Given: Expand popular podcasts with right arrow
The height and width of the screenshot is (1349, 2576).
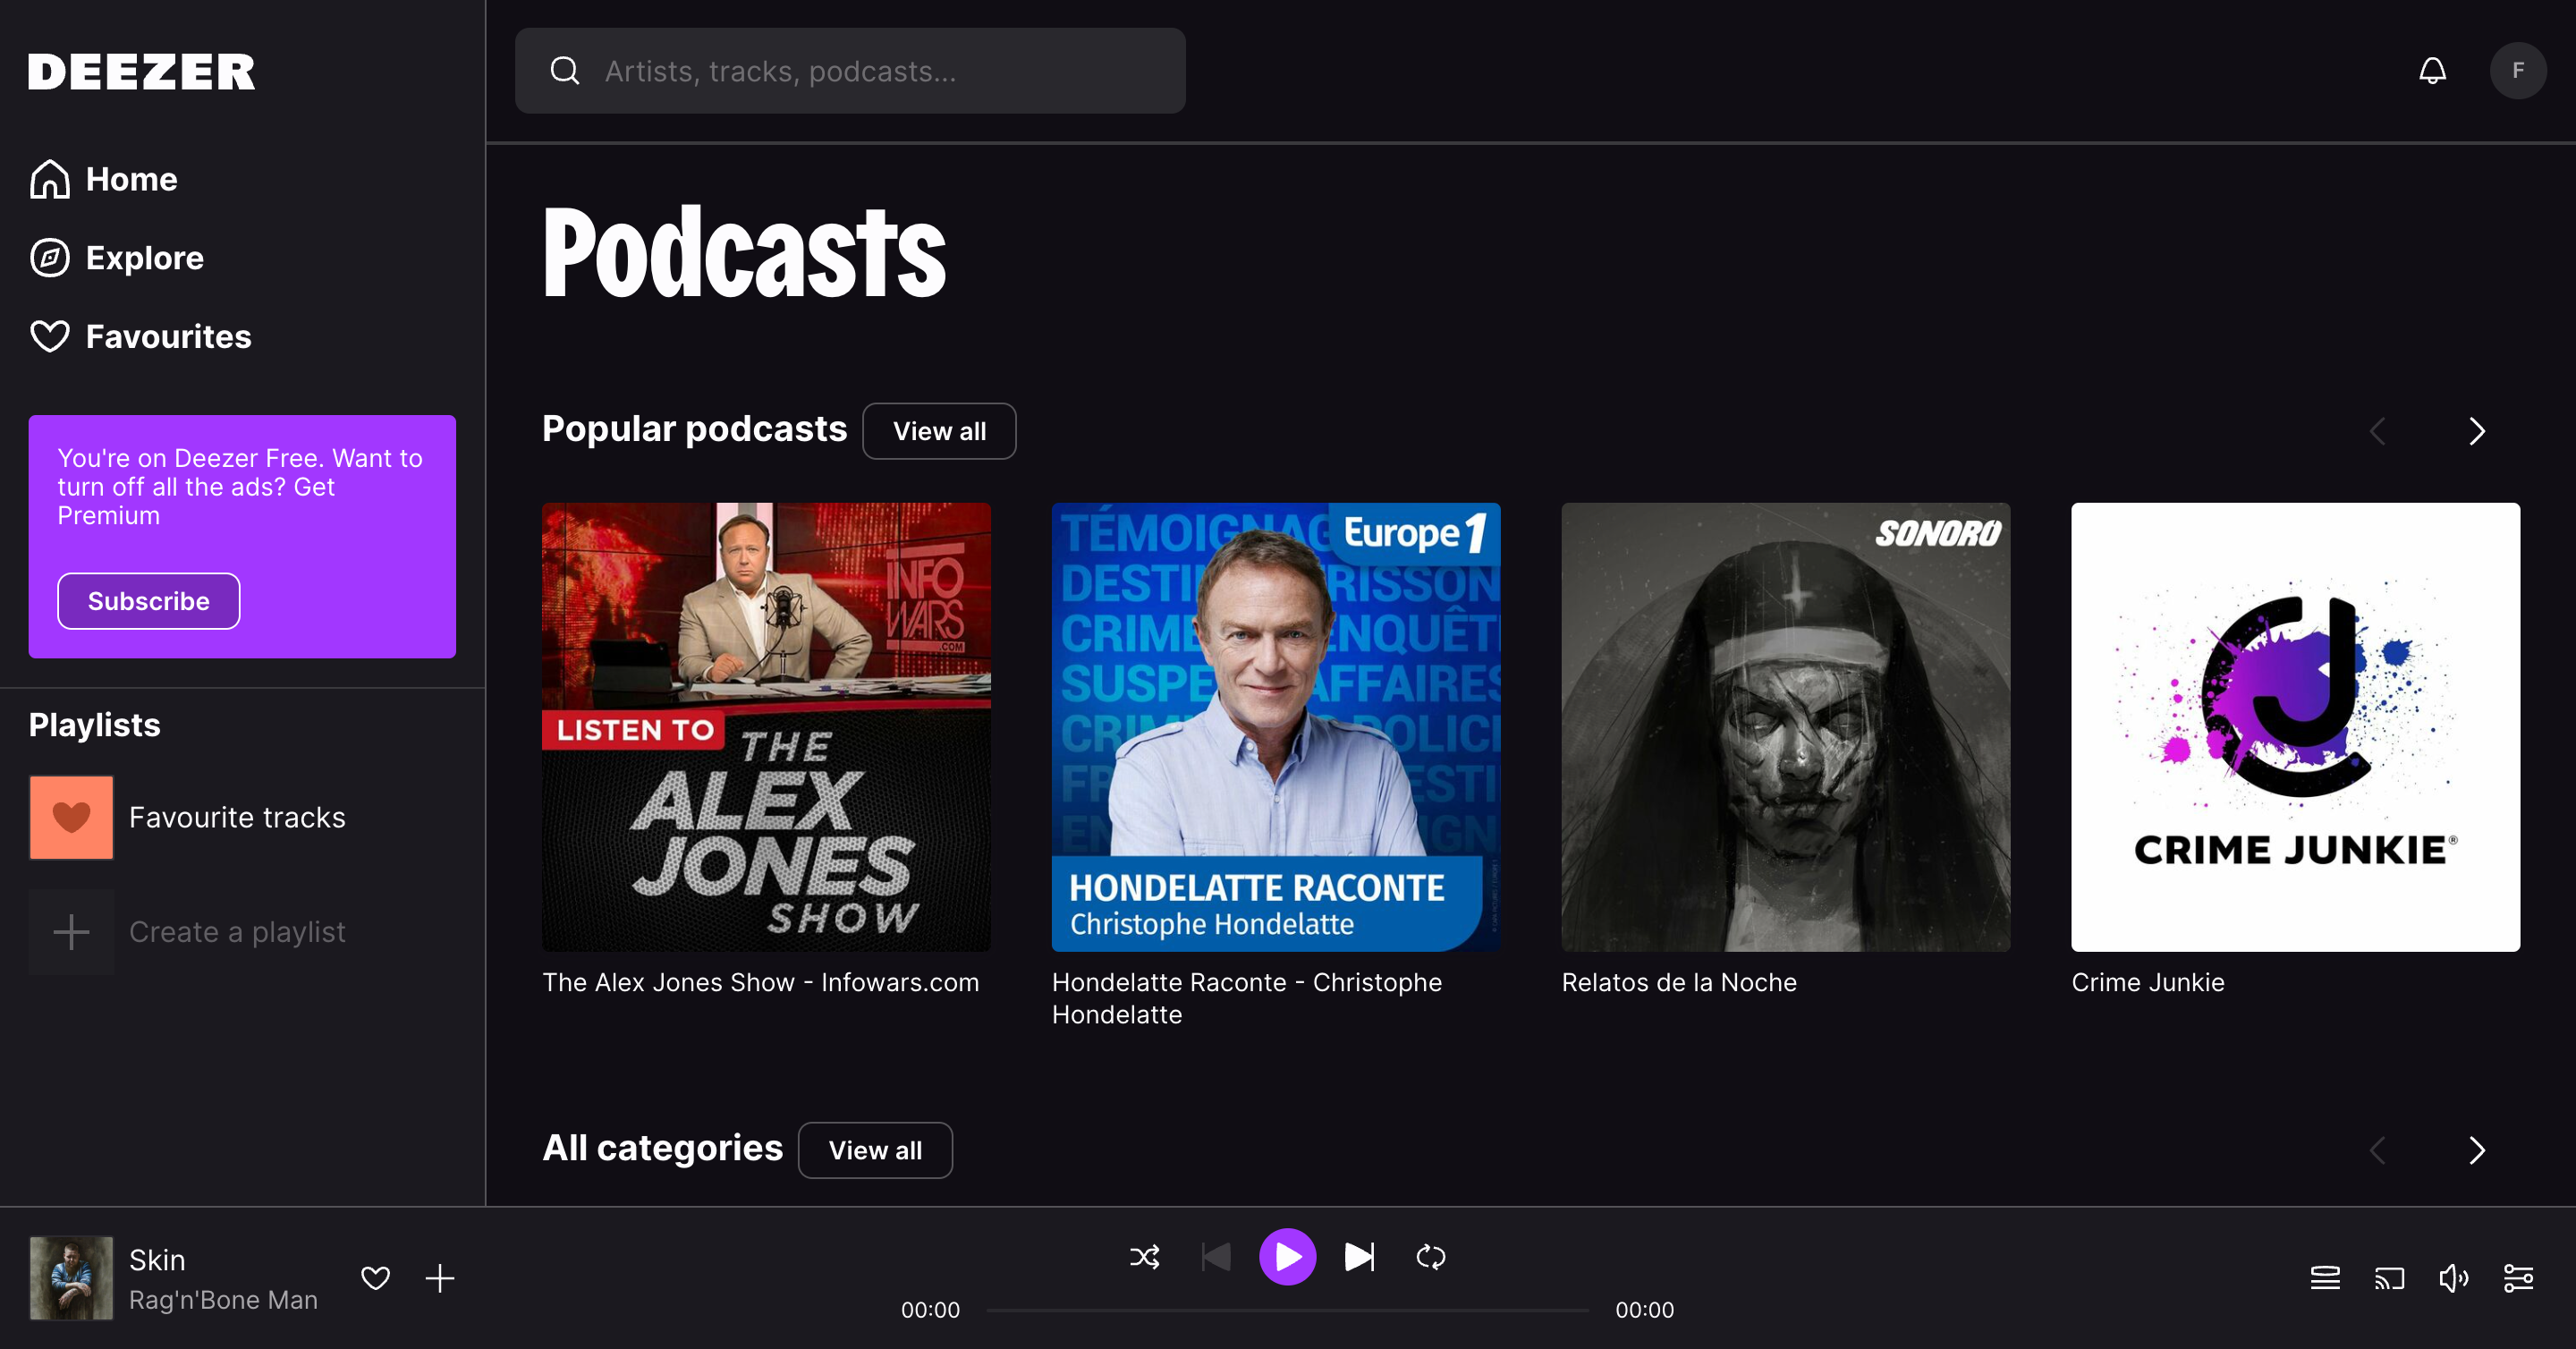Looking at the screenshot, I should click(x=2478, y=431).
